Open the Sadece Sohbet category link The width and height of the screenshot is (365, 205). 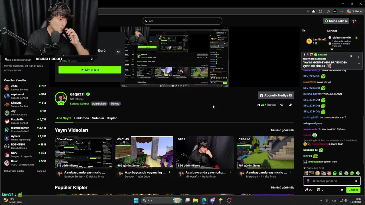[x=80, y=104]
